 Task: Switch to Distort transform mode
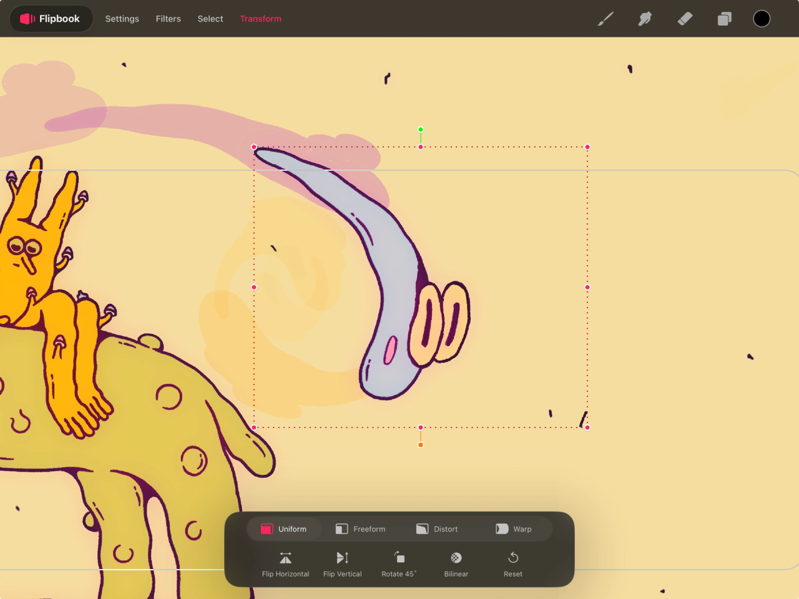437,528
